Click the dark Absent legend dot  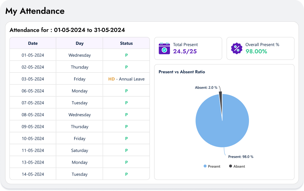point(230,166)
